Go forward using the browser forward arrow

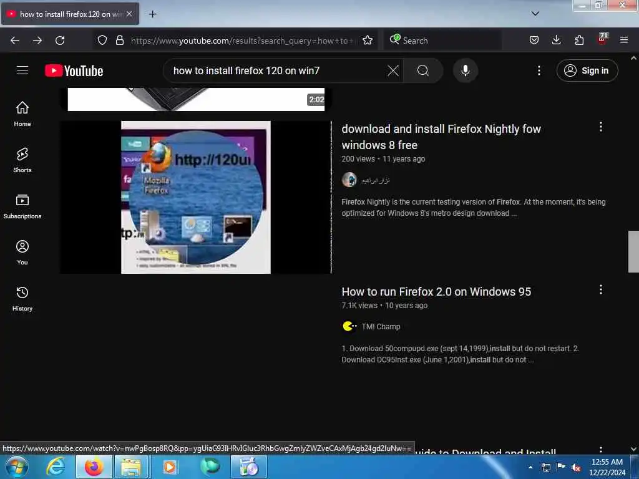click(37, 41)
